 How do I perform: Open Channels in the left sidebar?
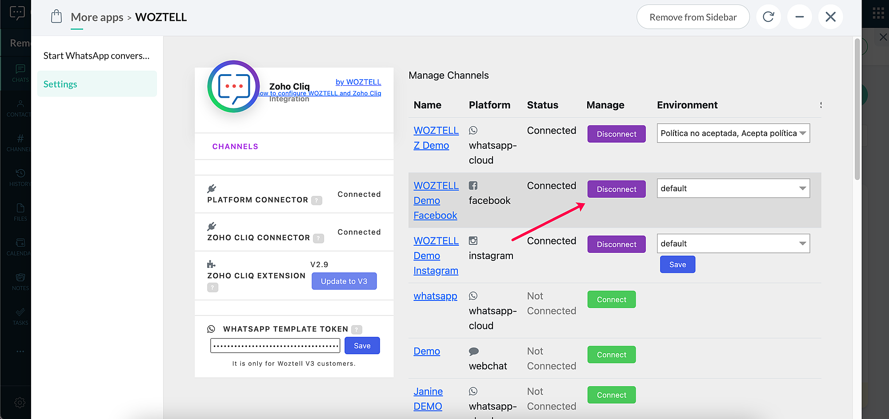click(20, 143)
